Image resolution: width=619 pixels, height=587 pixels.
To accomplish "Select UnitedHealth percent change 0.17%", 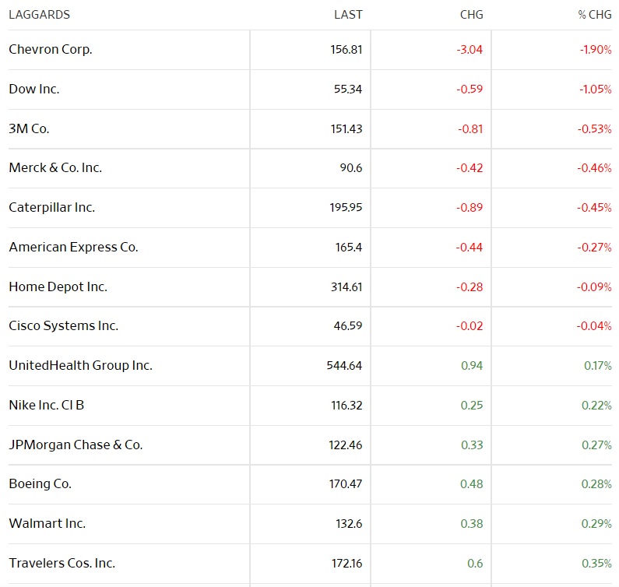I will click(598, 366).
